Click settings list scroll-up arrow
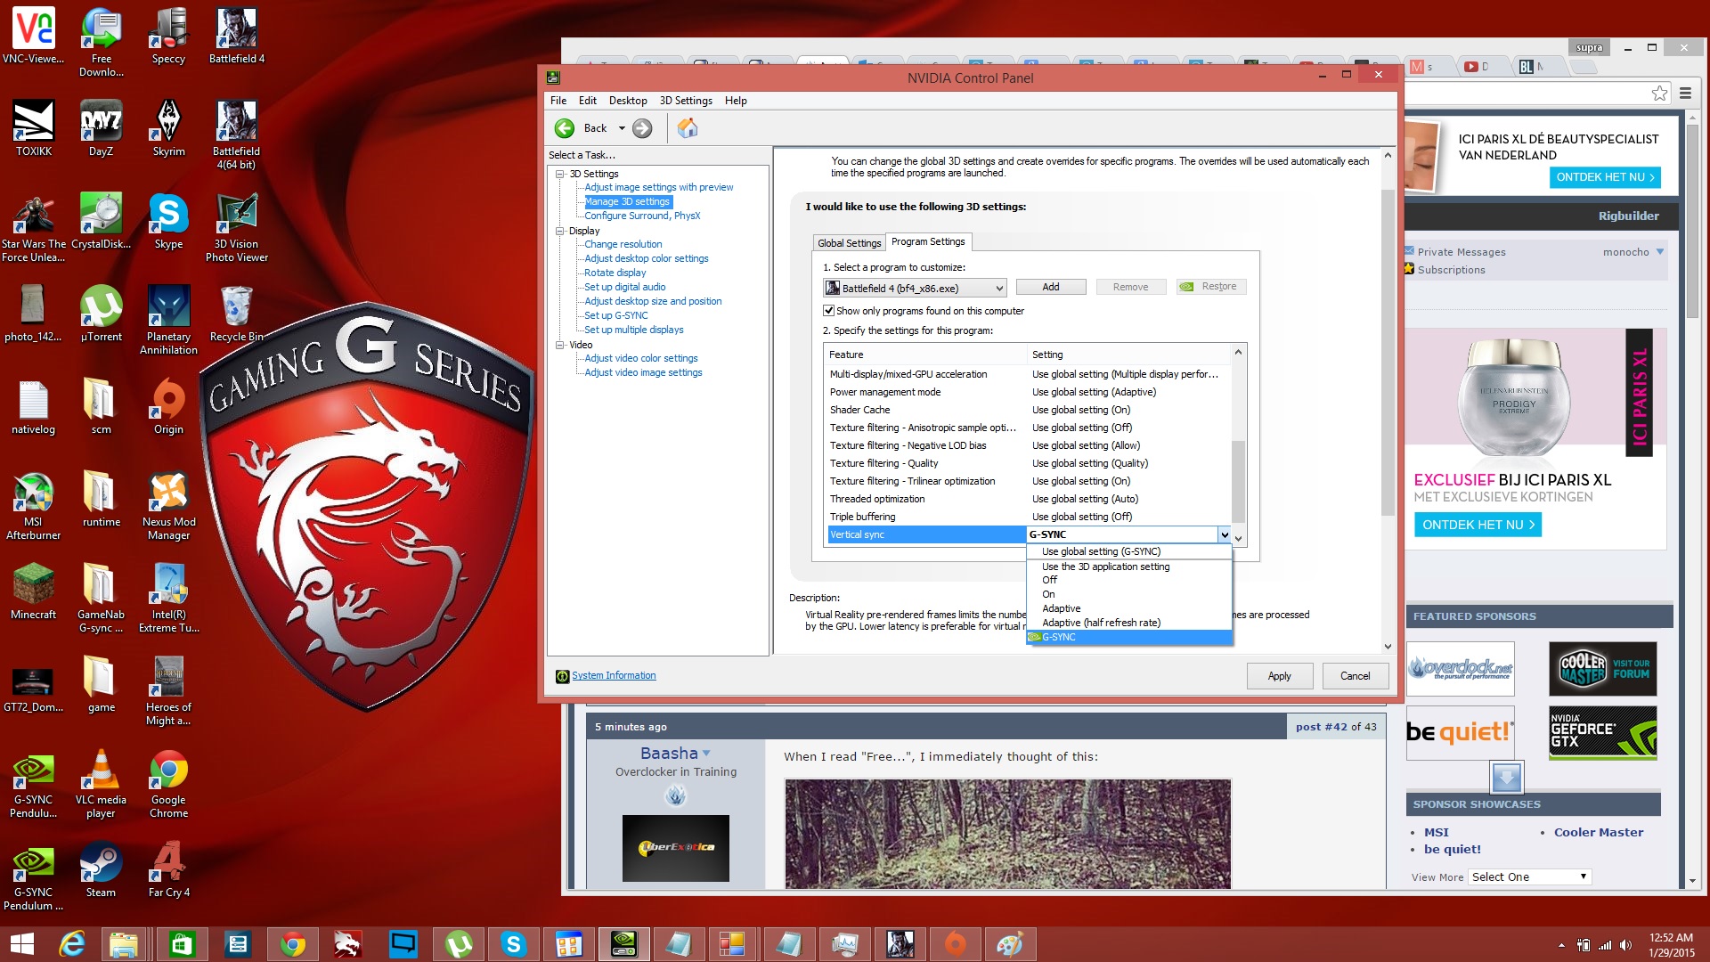This screenshot has height=962, width=1710. point(1238,353)
